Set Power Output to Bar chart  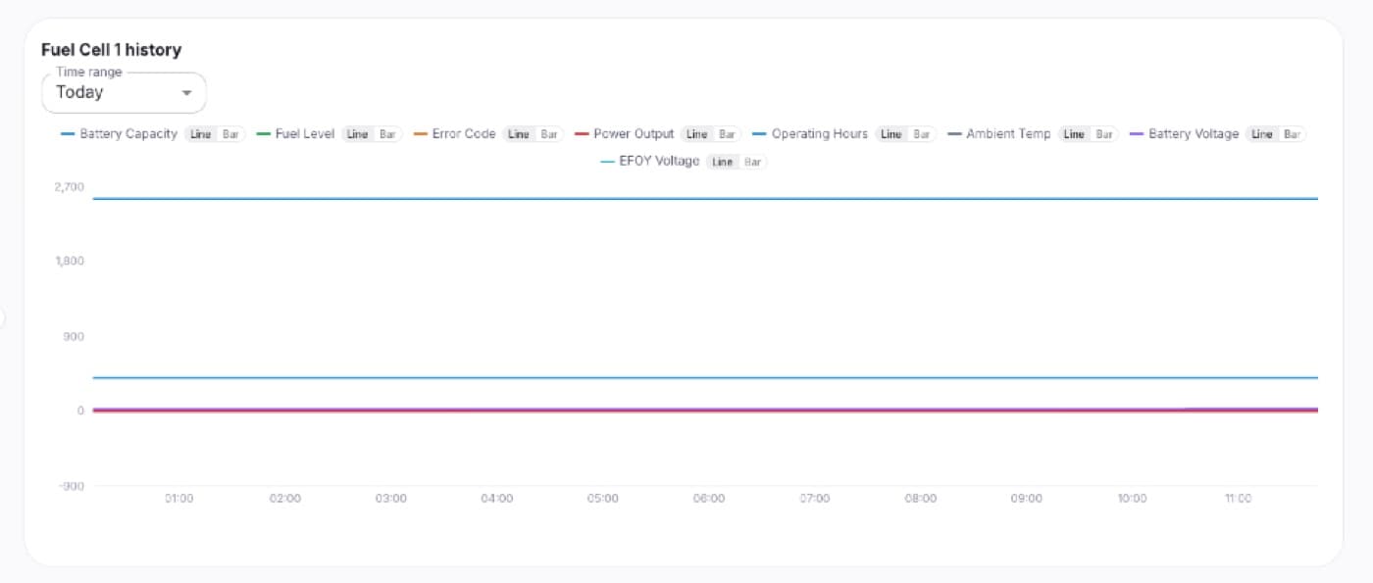point(727,134)
